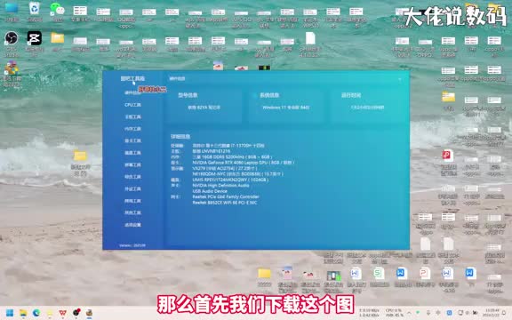
Task: Select 屏幕工具 in the sidebar
Action: [x=132, y=165]
